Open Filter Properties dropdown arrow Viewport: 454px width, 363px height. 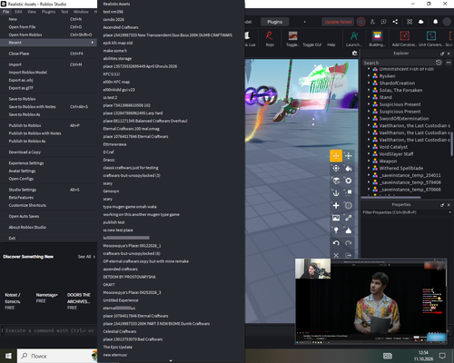coord(449,212)
